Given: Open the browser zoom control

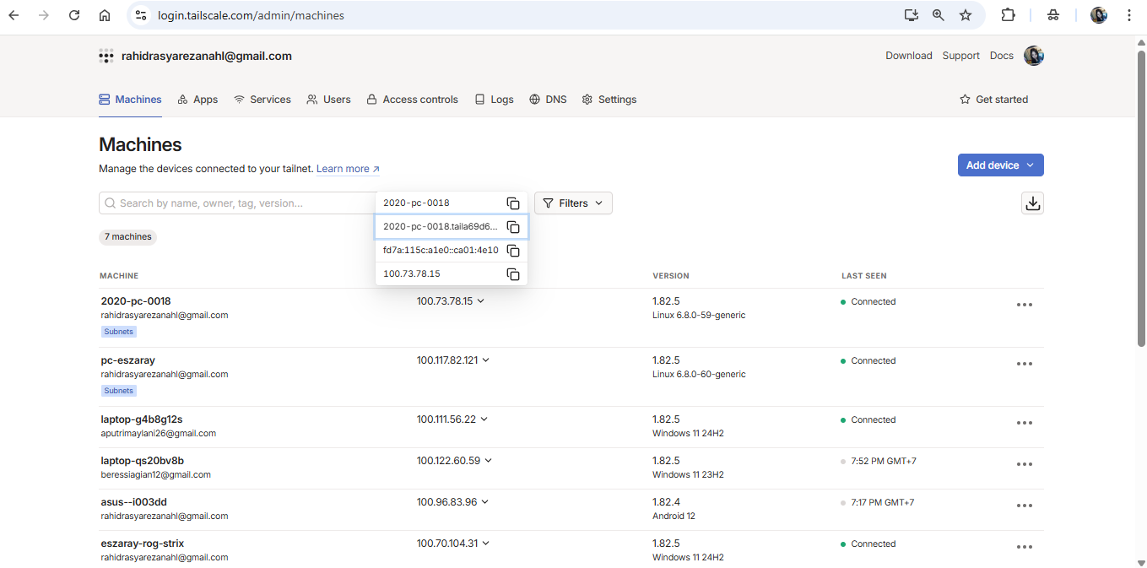Looking at the screenshot, I should tap(939, 15).
